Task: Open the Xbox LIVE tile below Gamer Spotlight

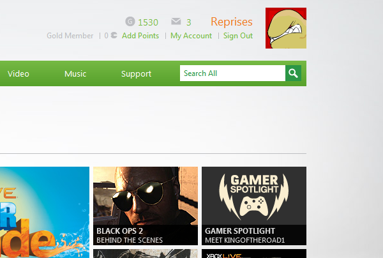Action: coord(254,254)
